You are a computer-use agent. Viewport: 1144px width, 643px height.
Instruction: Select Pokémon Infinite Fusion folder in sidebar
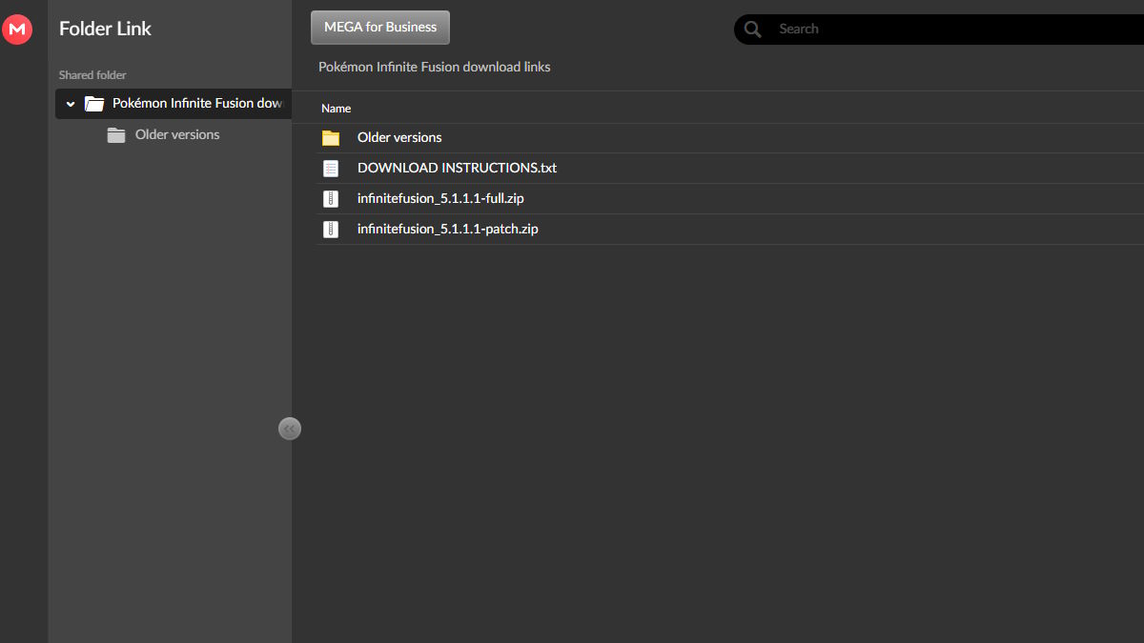196,104
